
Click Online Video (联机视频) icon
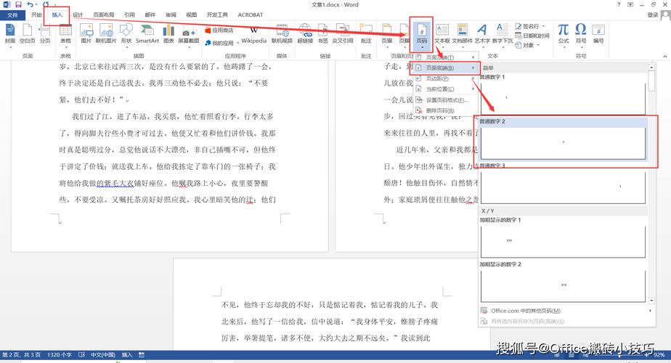282,34
